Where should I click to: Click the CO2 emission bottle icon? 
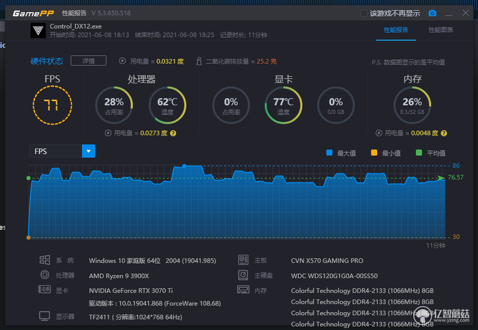[x=199, y=61]
